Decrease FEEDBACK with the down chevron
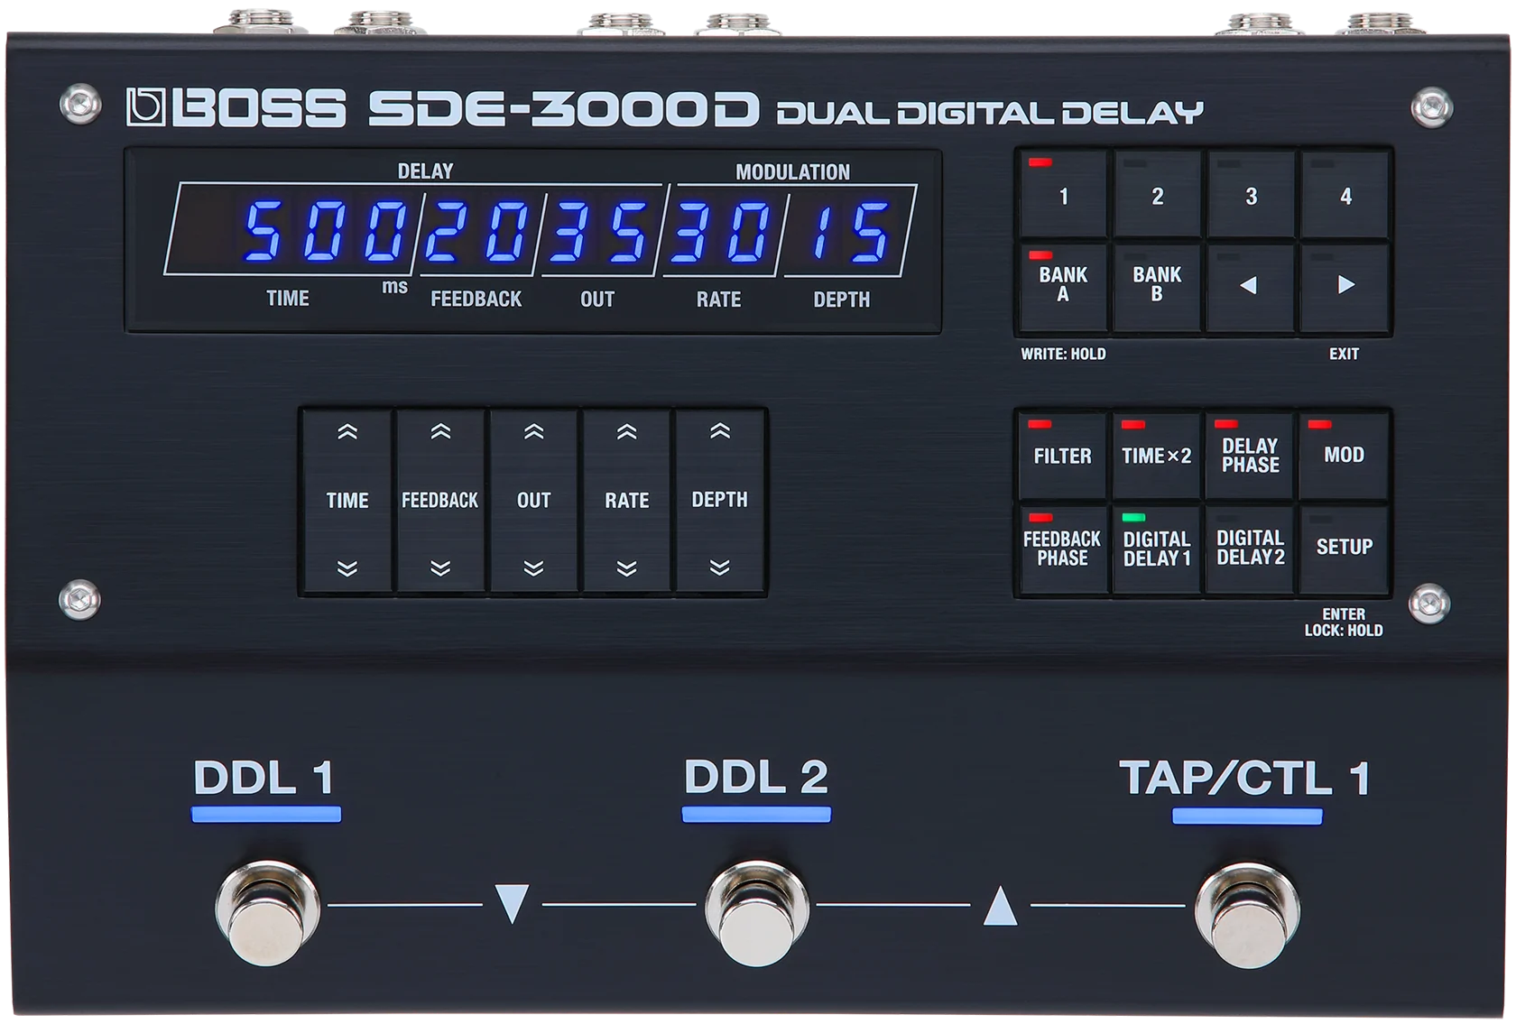Screen dimensions: 1516x1024 point(440,568)
